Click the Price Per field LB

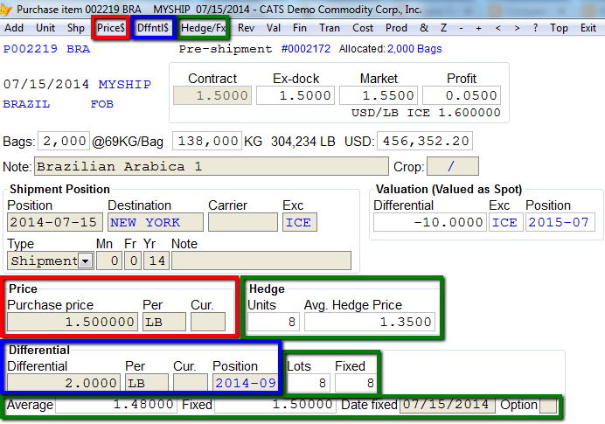click(164, 322)
